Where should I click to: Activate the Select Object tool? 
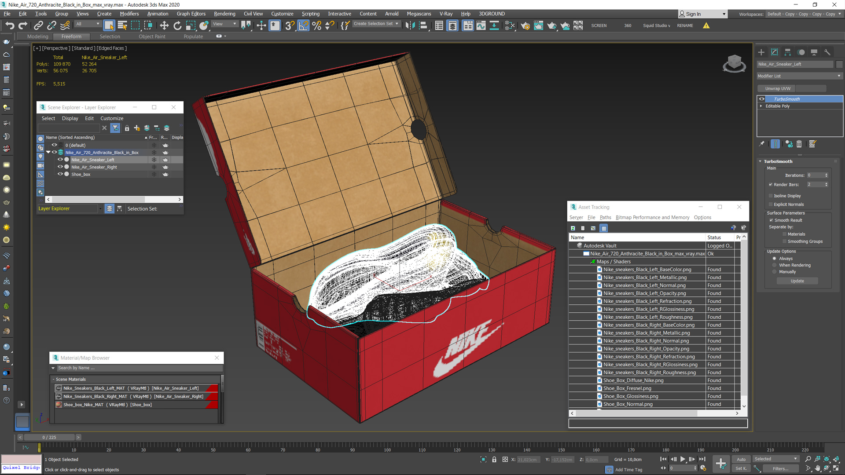109,26
